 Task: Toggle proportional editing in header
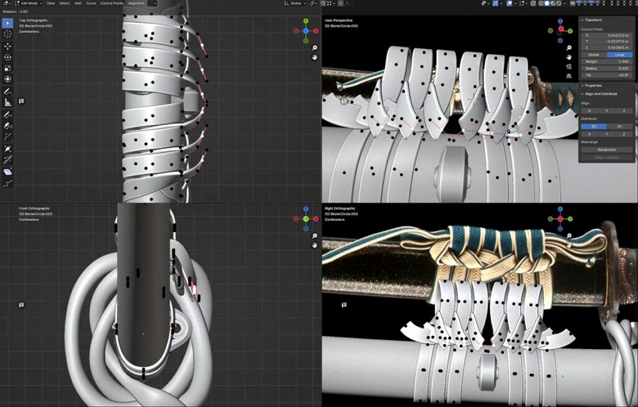341,3
